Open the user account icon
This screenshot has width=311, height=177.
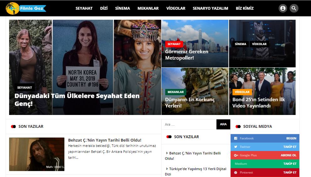click(x=283, y=8)
